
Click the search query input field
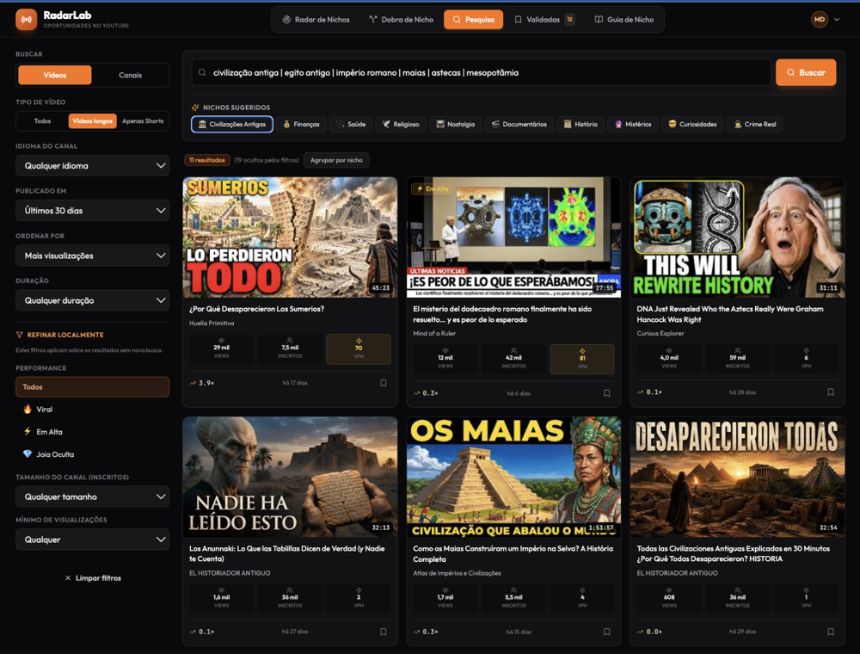tap(481, 72)
